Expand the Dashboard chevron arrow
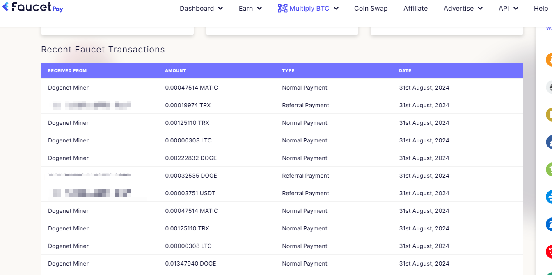Image resolution: width=552 pixels, height=275 pixels. 220,8
